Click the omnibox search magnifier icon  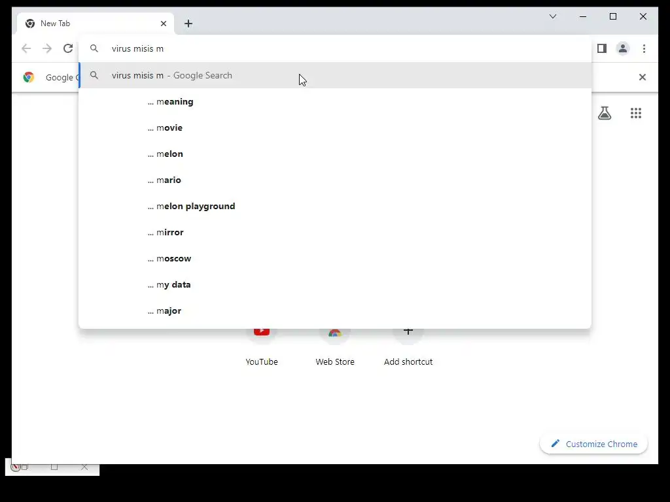94,48
